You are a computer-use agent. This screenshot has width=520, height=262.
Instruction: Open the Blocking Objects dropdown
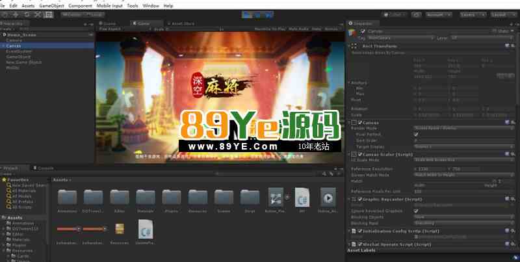tap(464, 217)
